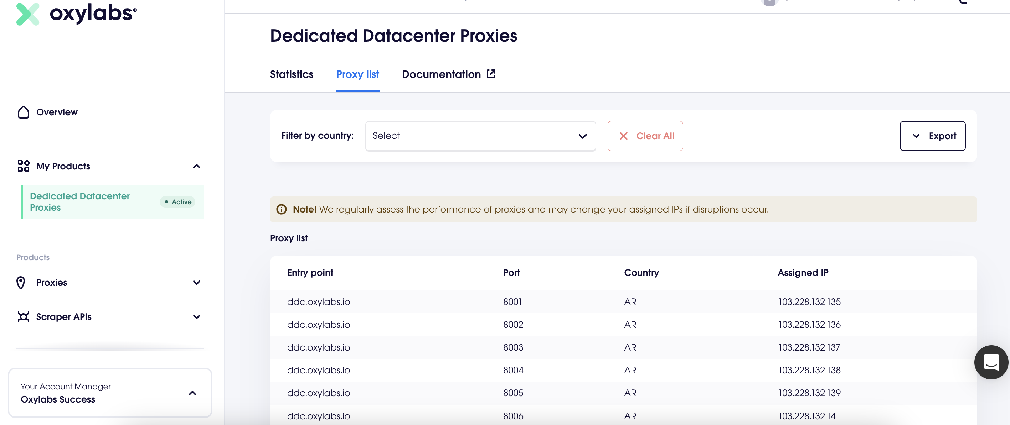Screen dimensions: 1010x425
Task: Expand the Proxies menu chevron
Action: pyautogui.click(x=196, y=282)
